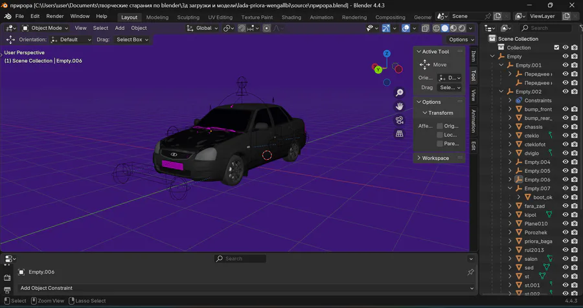The image size is (583, 308).
Task: Open the Render menu
Action: [54, 16]
